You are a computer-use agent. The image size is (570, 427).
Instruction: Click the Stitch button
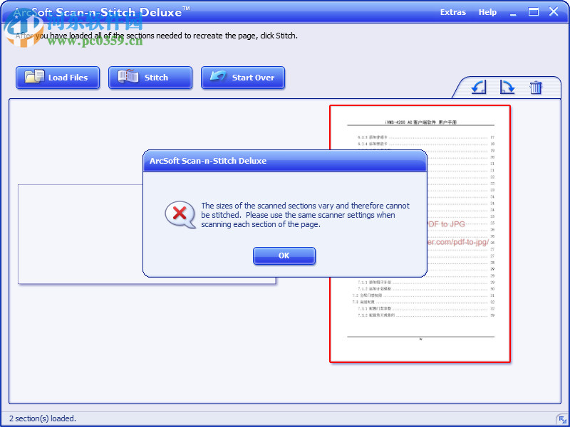point(150,78)
